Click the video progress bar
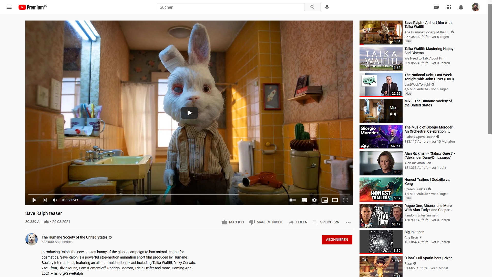The width and height of the screenshot is (492, 277). pos(189,194)
